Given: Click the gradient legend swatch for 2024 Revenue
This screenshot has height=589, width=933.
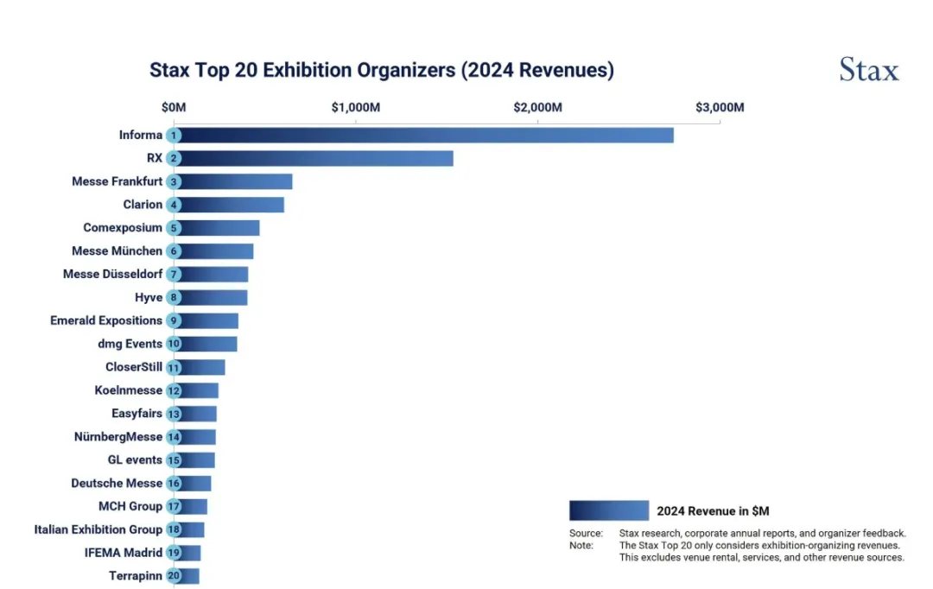Looking at the screenshot, I should click(609, 510).
